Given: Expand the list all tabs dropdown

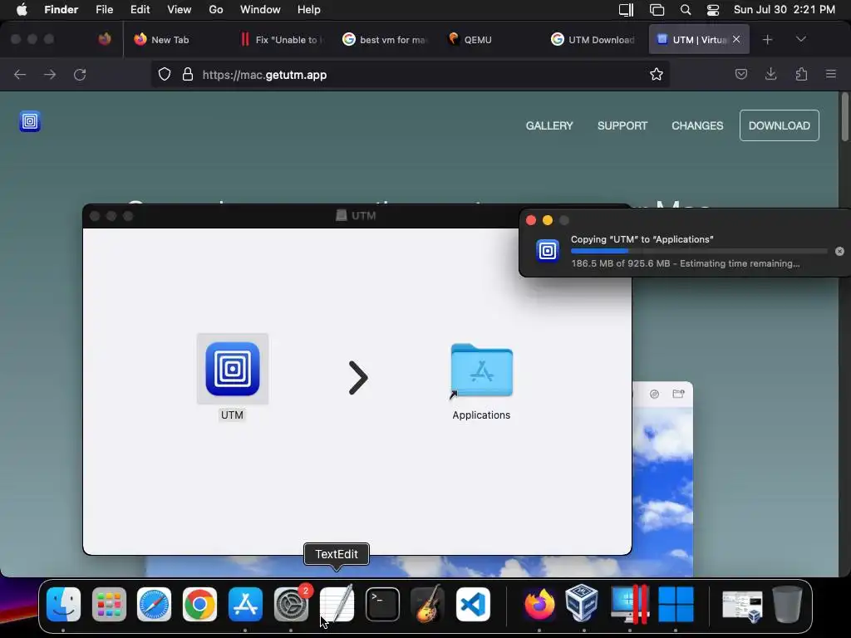Looking at the screenshot, I should point(800,39).
